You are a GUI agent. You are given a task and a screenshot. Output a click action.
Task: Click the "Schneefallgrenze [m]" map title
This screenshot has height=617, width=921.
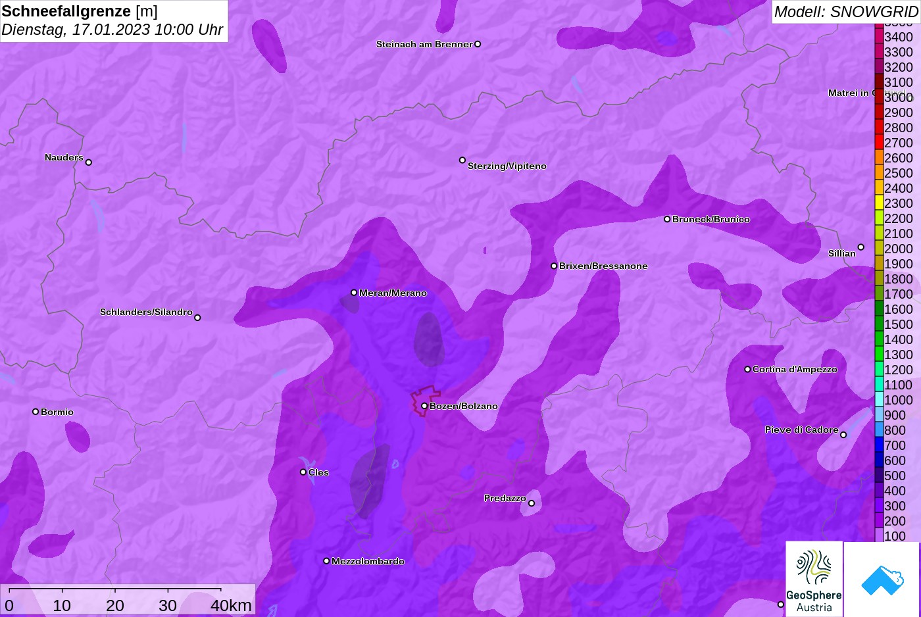[x=80, y=11]
